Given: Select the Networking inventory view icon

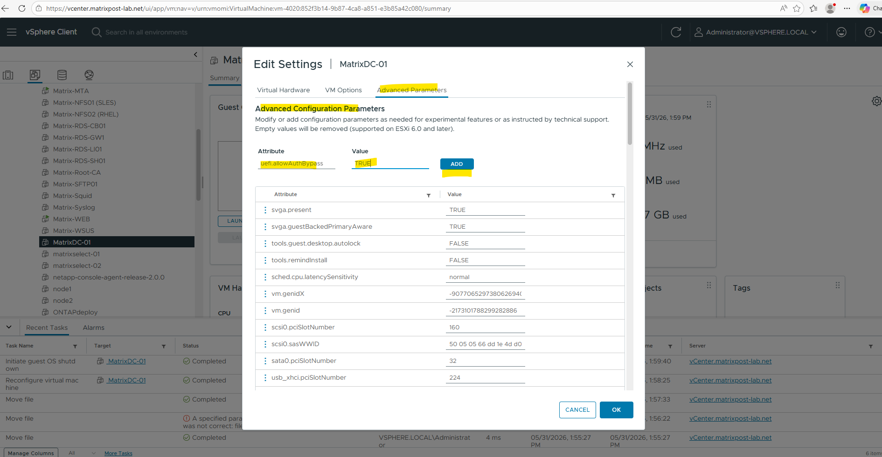Looking at the screenshot, I should click(89, 75).
